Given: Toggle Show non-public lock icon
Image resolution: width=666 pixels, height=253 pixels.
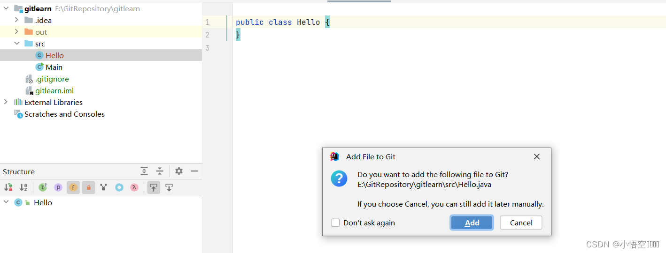Looking at the screenshot, I should 89,187.
